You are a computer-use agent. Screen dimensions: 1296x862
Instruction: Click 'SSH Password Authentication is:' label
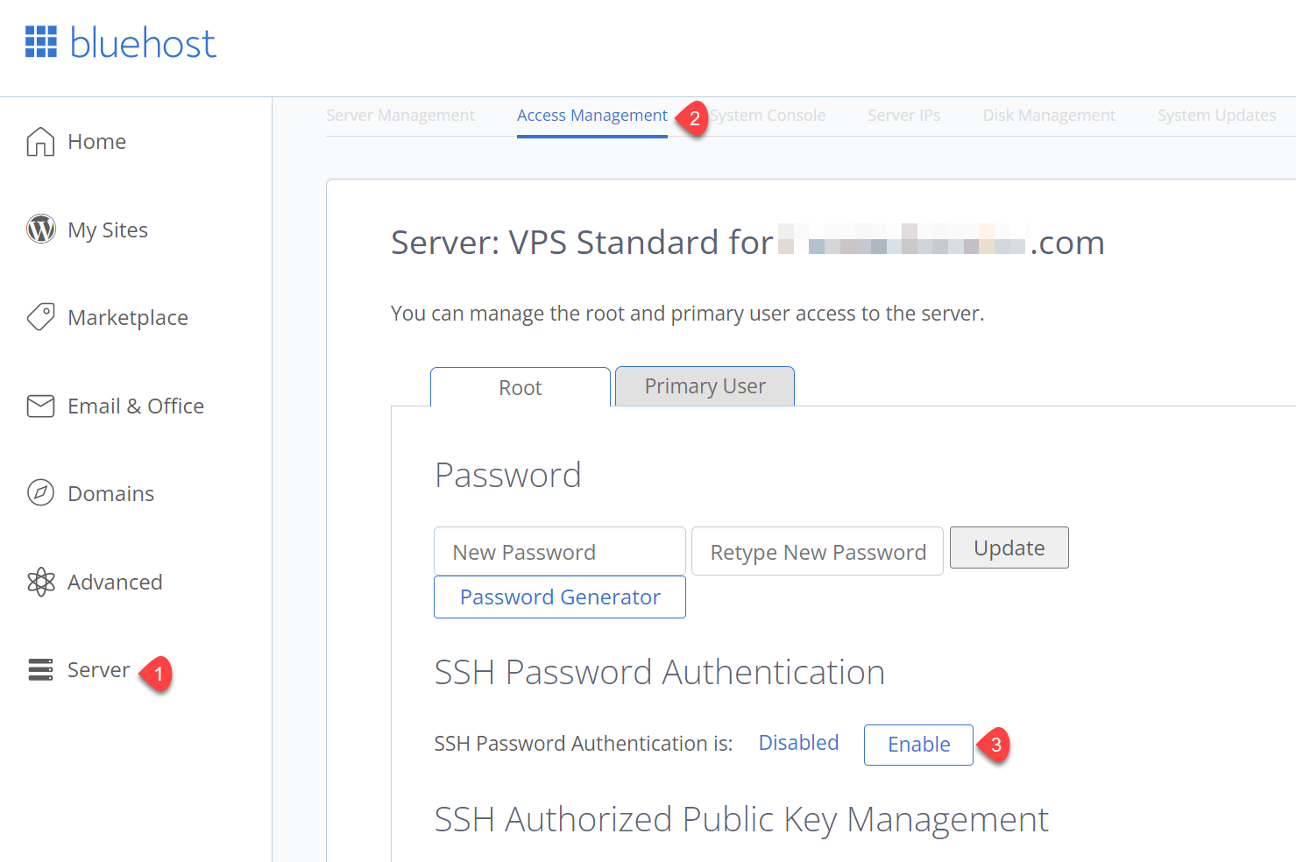584,744
